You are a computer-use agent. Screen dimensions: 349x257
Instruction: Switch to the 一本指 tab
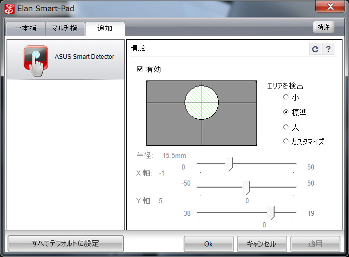coord(25,29)
